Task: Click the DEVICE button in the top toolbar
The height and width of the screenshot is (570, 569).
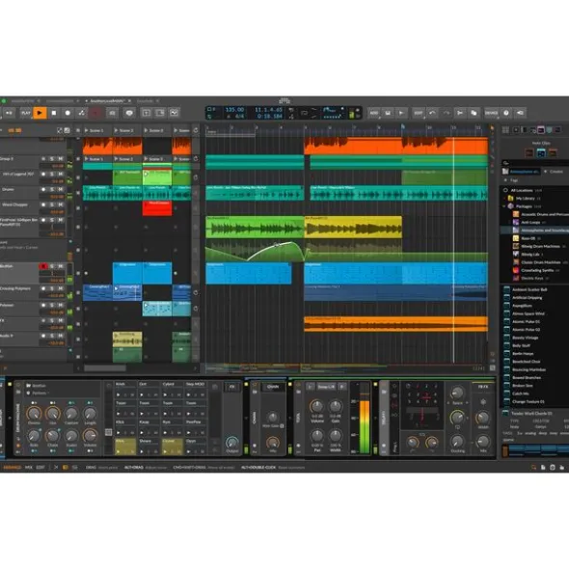Action: (491, 113)
